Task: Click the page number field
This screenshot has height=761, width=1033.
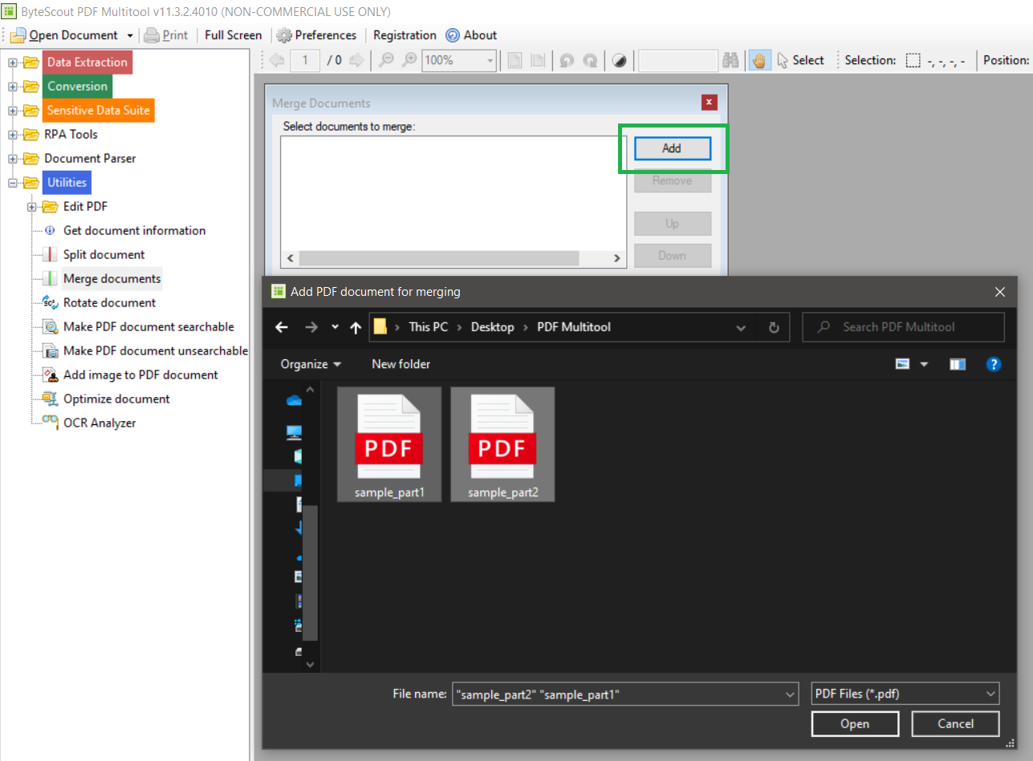Action: 305,60
